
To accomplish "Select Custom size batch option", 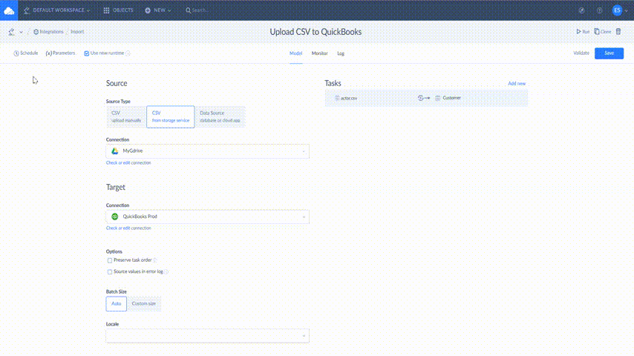I will click(144, 304).
